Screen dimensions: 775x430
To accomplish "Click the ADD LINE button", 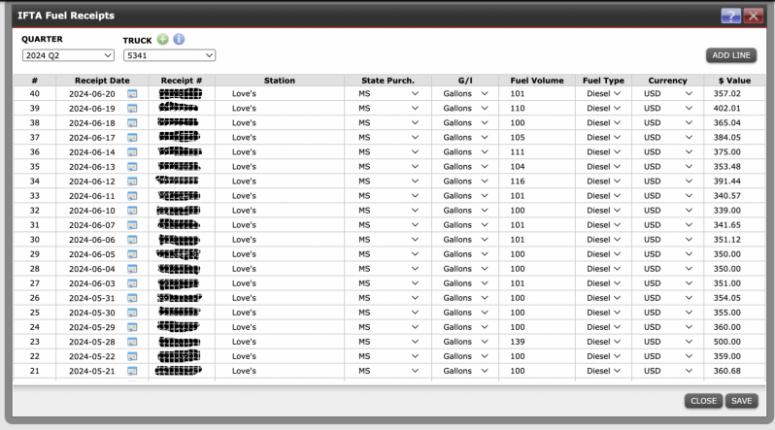I will 731,55.
